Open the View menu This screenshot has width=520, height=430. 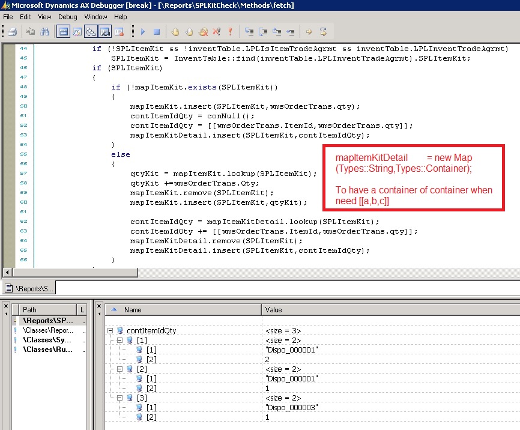pos(44,17)
